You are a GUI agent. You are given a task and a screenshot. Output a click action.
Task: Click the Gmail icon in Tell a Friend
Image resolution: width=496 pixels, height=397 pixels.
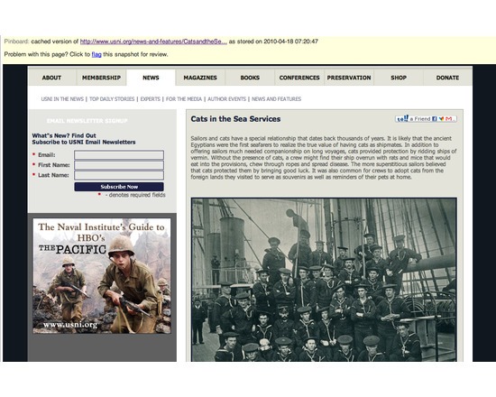(x=448, y=119)
